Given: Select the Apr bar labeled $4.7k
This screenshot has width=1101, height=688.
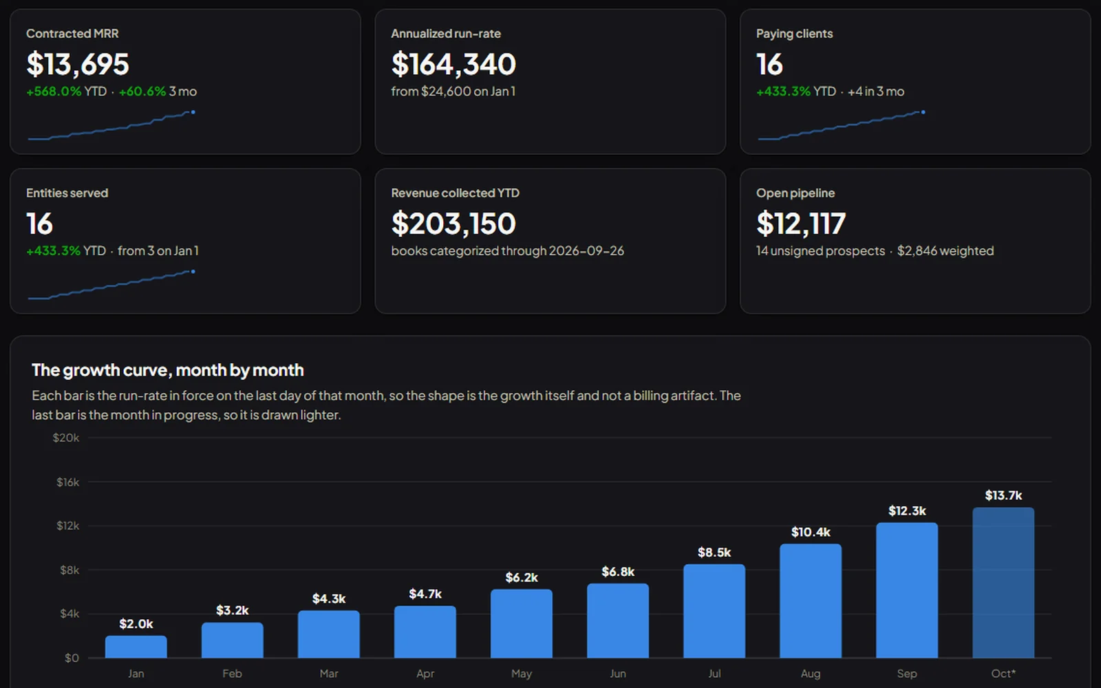Looking at the screenshot, I should tap(425, 632).
